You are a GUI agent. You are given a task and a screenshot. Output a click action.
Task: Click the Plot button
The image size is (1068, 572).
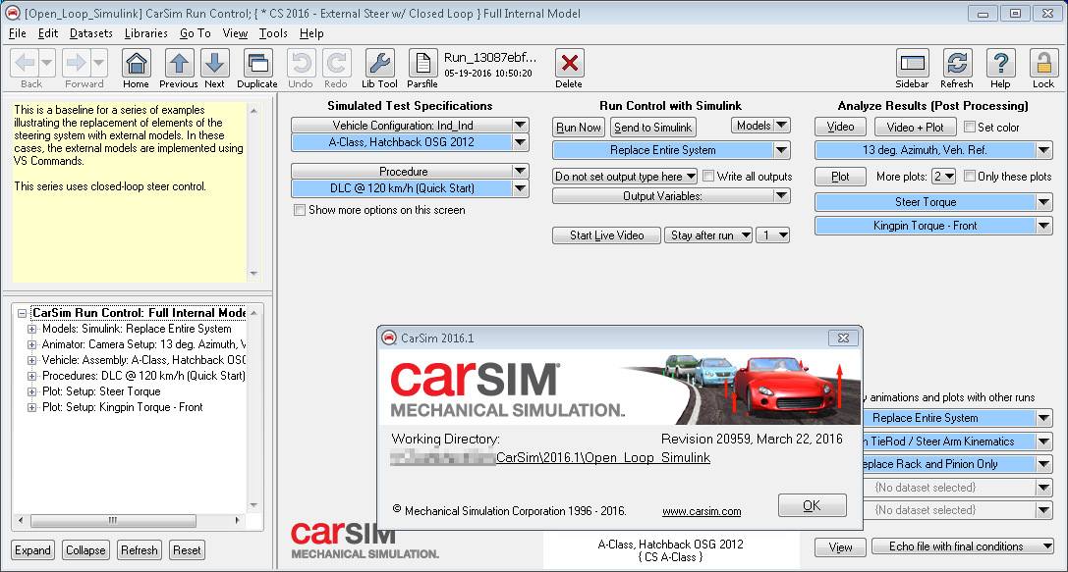(840, 177)
